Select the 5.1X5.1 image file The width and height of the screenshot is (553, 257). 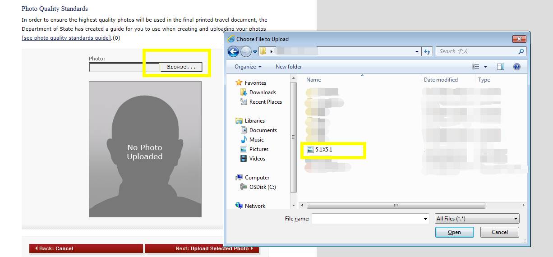pyautogui.click(x=323, y=150)
